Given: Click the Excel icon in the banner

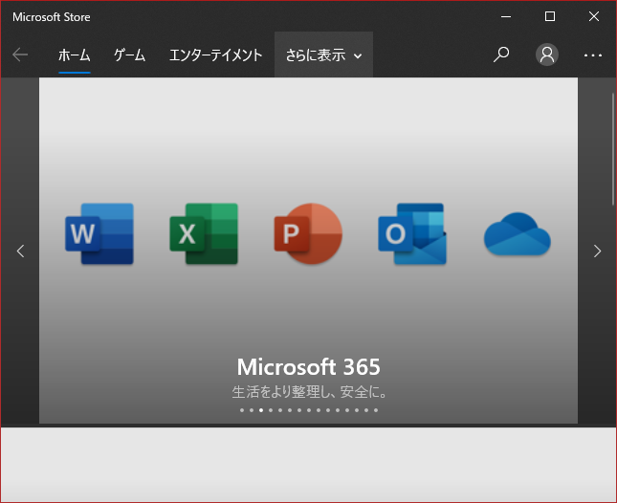Looking at the screenshot, I should click(x=204, y=233).
